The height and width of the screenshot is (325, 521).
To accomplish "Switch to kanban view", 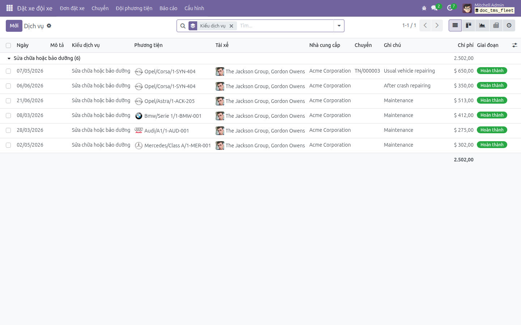I will click(469, 25).
